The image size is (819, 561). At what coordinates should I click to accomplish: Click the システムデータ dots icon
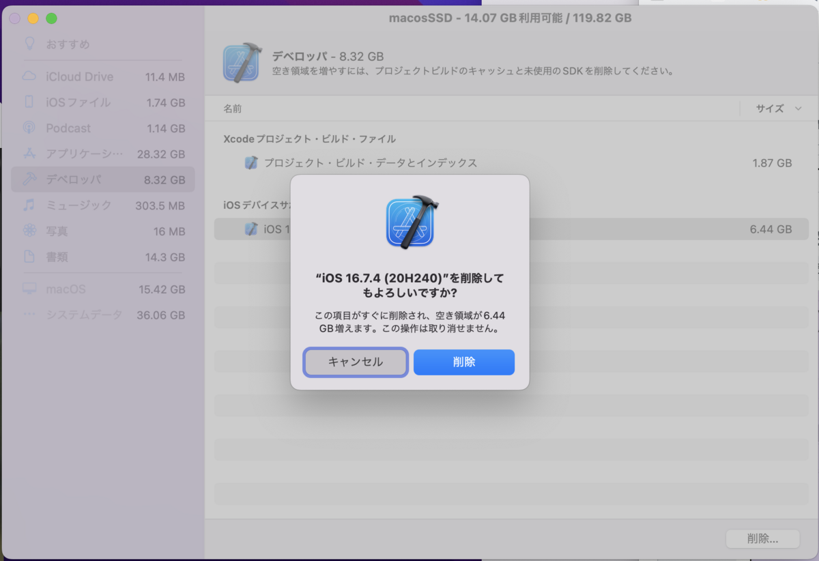tap(29, 315)
